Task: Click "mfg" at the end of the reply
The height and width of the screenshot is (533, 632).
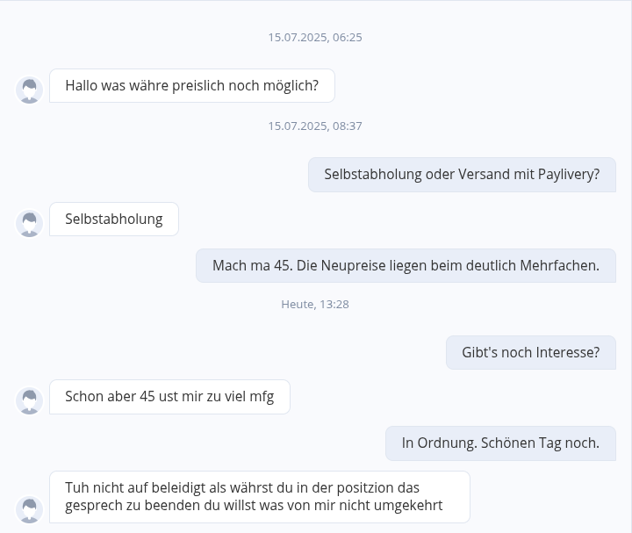Action: point(262,397)
